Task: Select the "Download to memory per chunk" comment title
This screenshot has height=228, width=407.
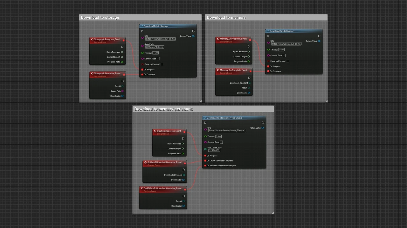Action: tap(164, 109)
